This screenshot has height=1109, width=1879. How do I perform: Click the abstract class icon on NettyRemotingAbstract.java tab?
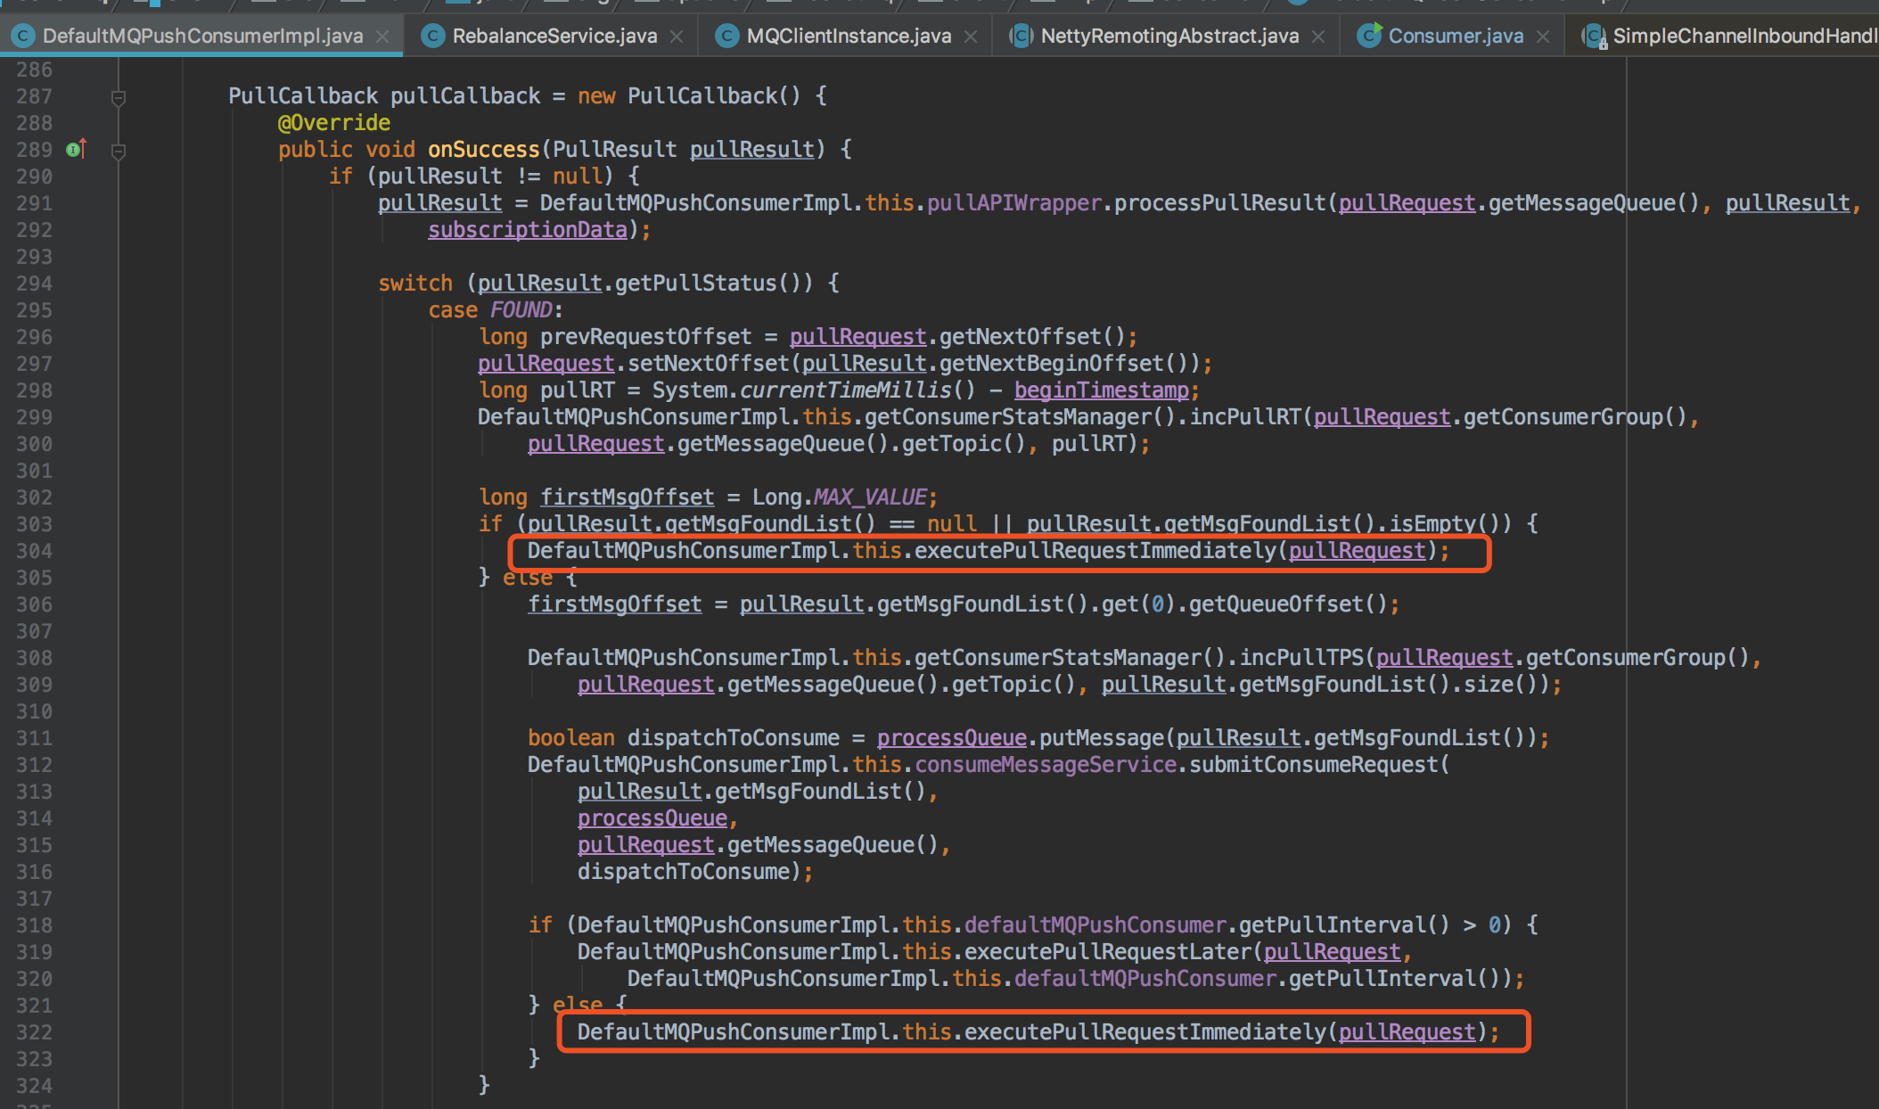[x=1021, y=36]
